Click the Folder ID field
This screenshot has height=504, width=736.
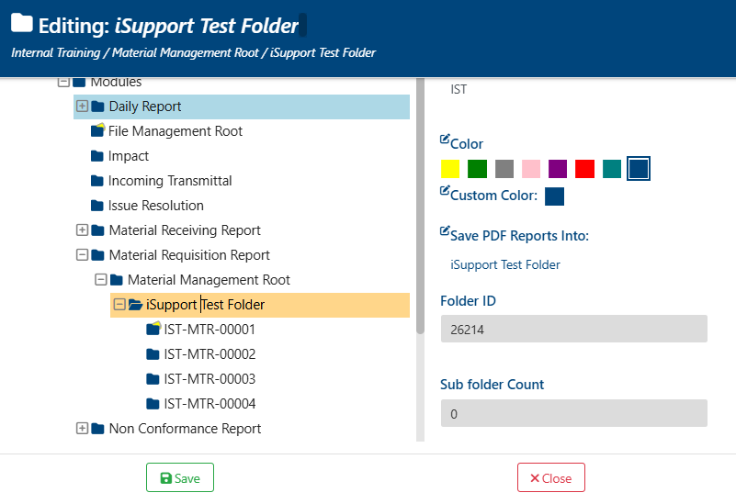coord(573,329)
